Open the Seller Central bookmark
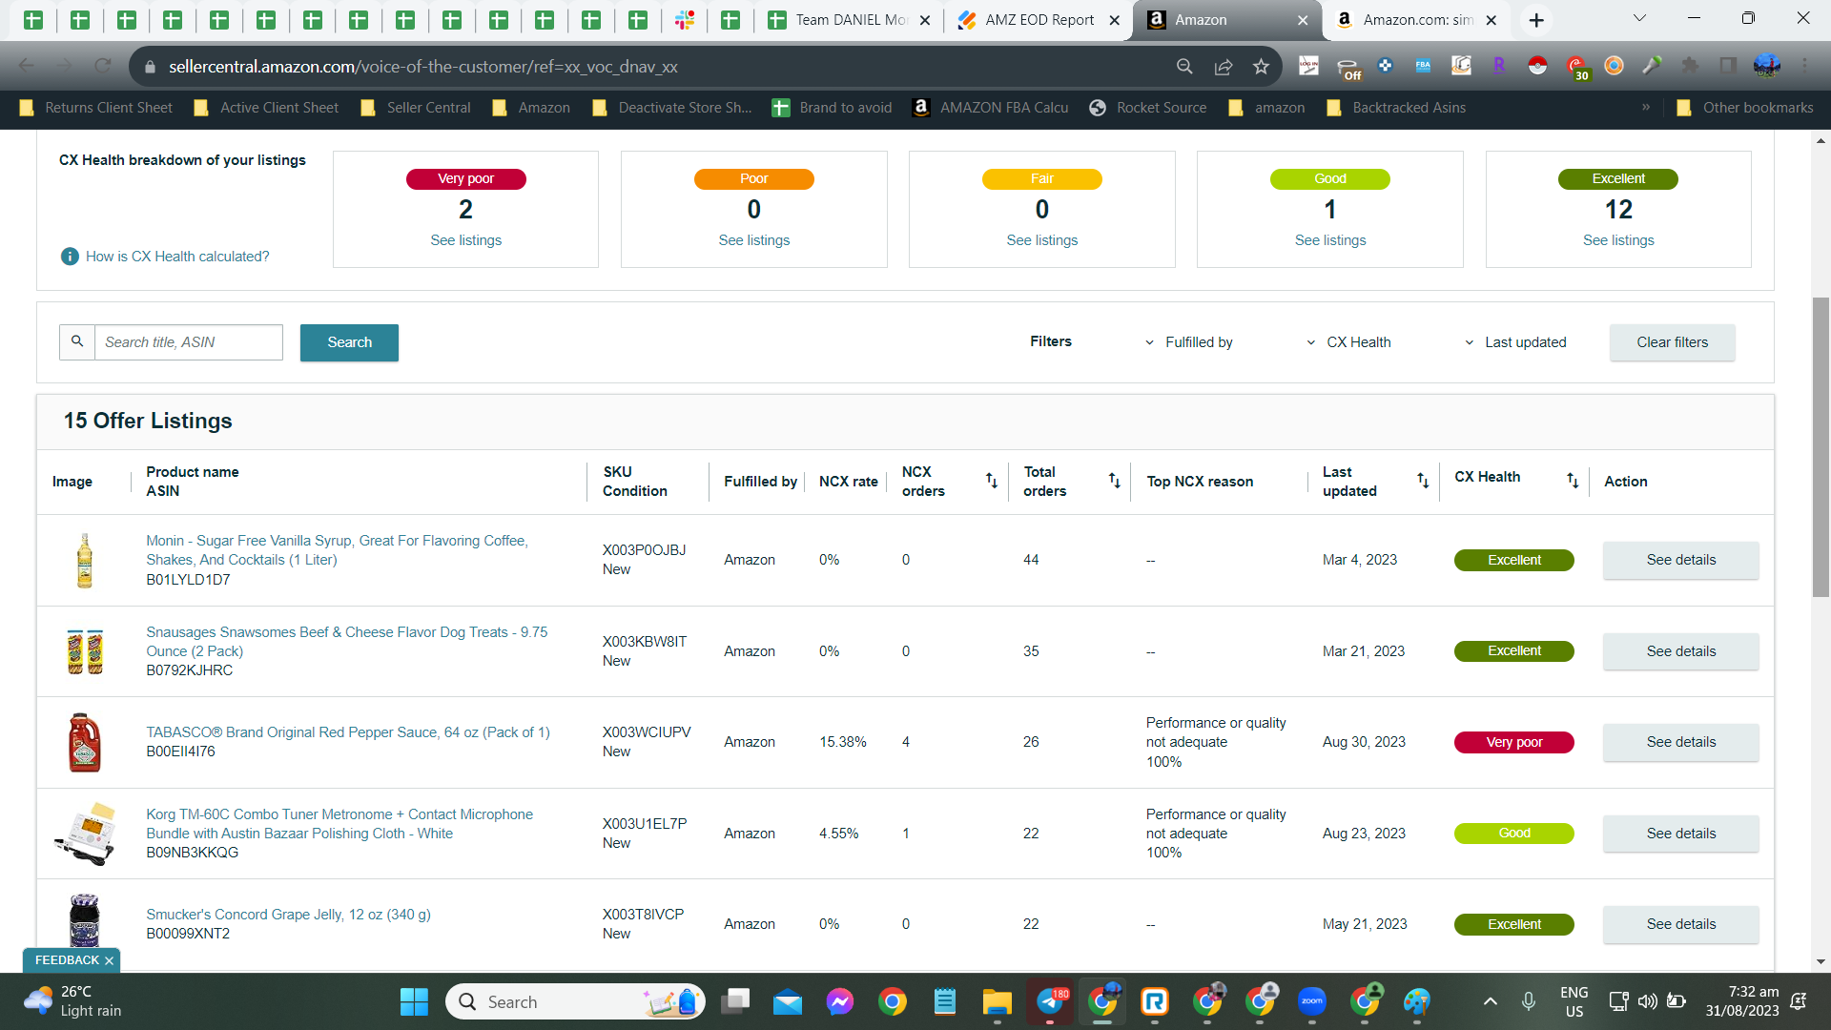The height and width of the screenshot is (1030, 1831). click(x=416, y=108)
